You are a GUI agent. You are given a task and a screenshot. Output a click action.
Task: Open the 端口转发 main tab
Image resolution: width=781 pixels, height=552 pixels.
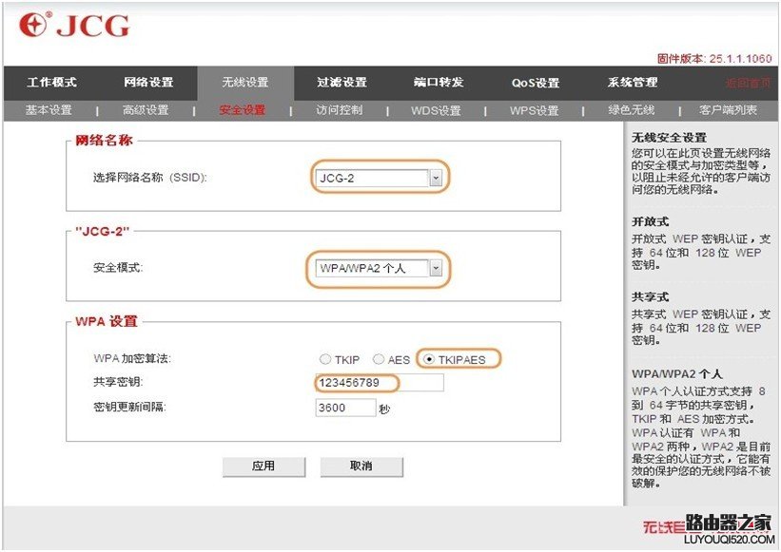439,82
